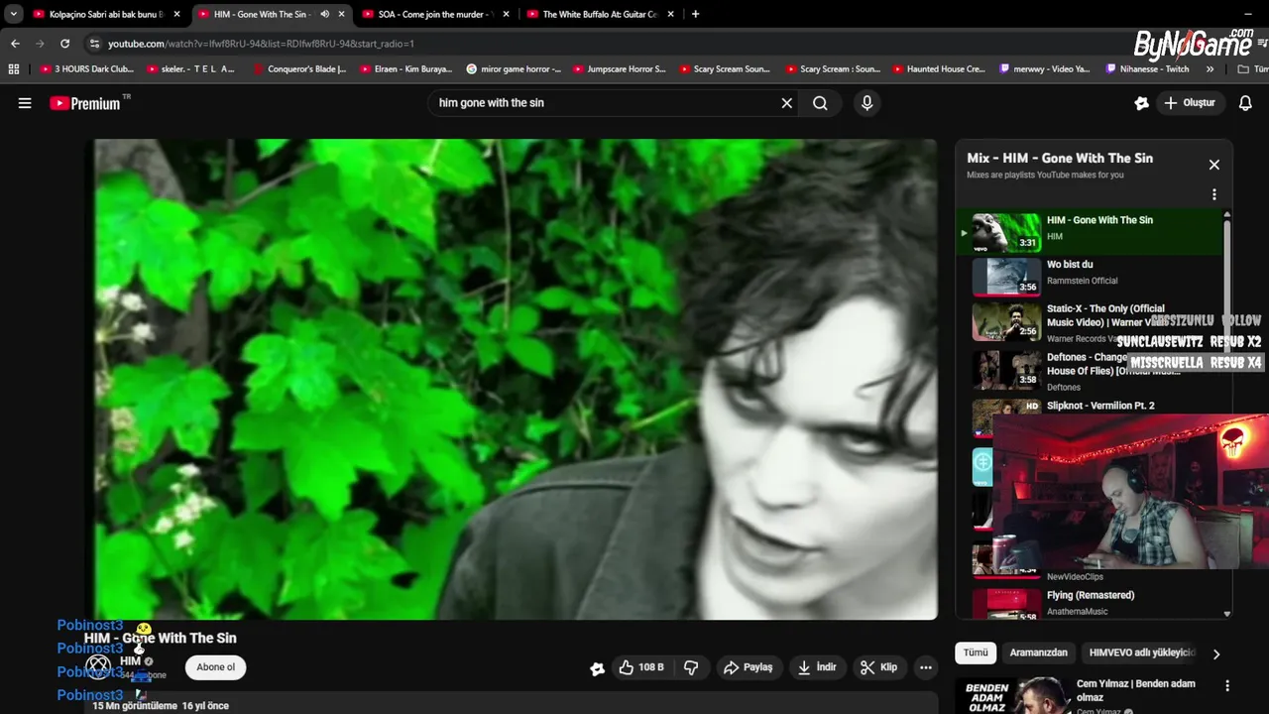1269x714 pixels.
Task: Open Jumpscare Horror S... bookmark
Action: click(619, 69)
